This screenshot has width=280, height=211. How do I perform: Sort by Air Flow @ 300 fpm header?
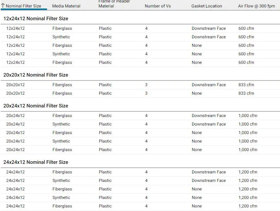(x=256, y=6)
